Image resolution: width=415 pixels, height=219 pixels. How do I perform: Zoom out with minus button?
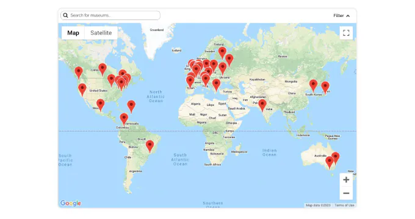[346, 193]
